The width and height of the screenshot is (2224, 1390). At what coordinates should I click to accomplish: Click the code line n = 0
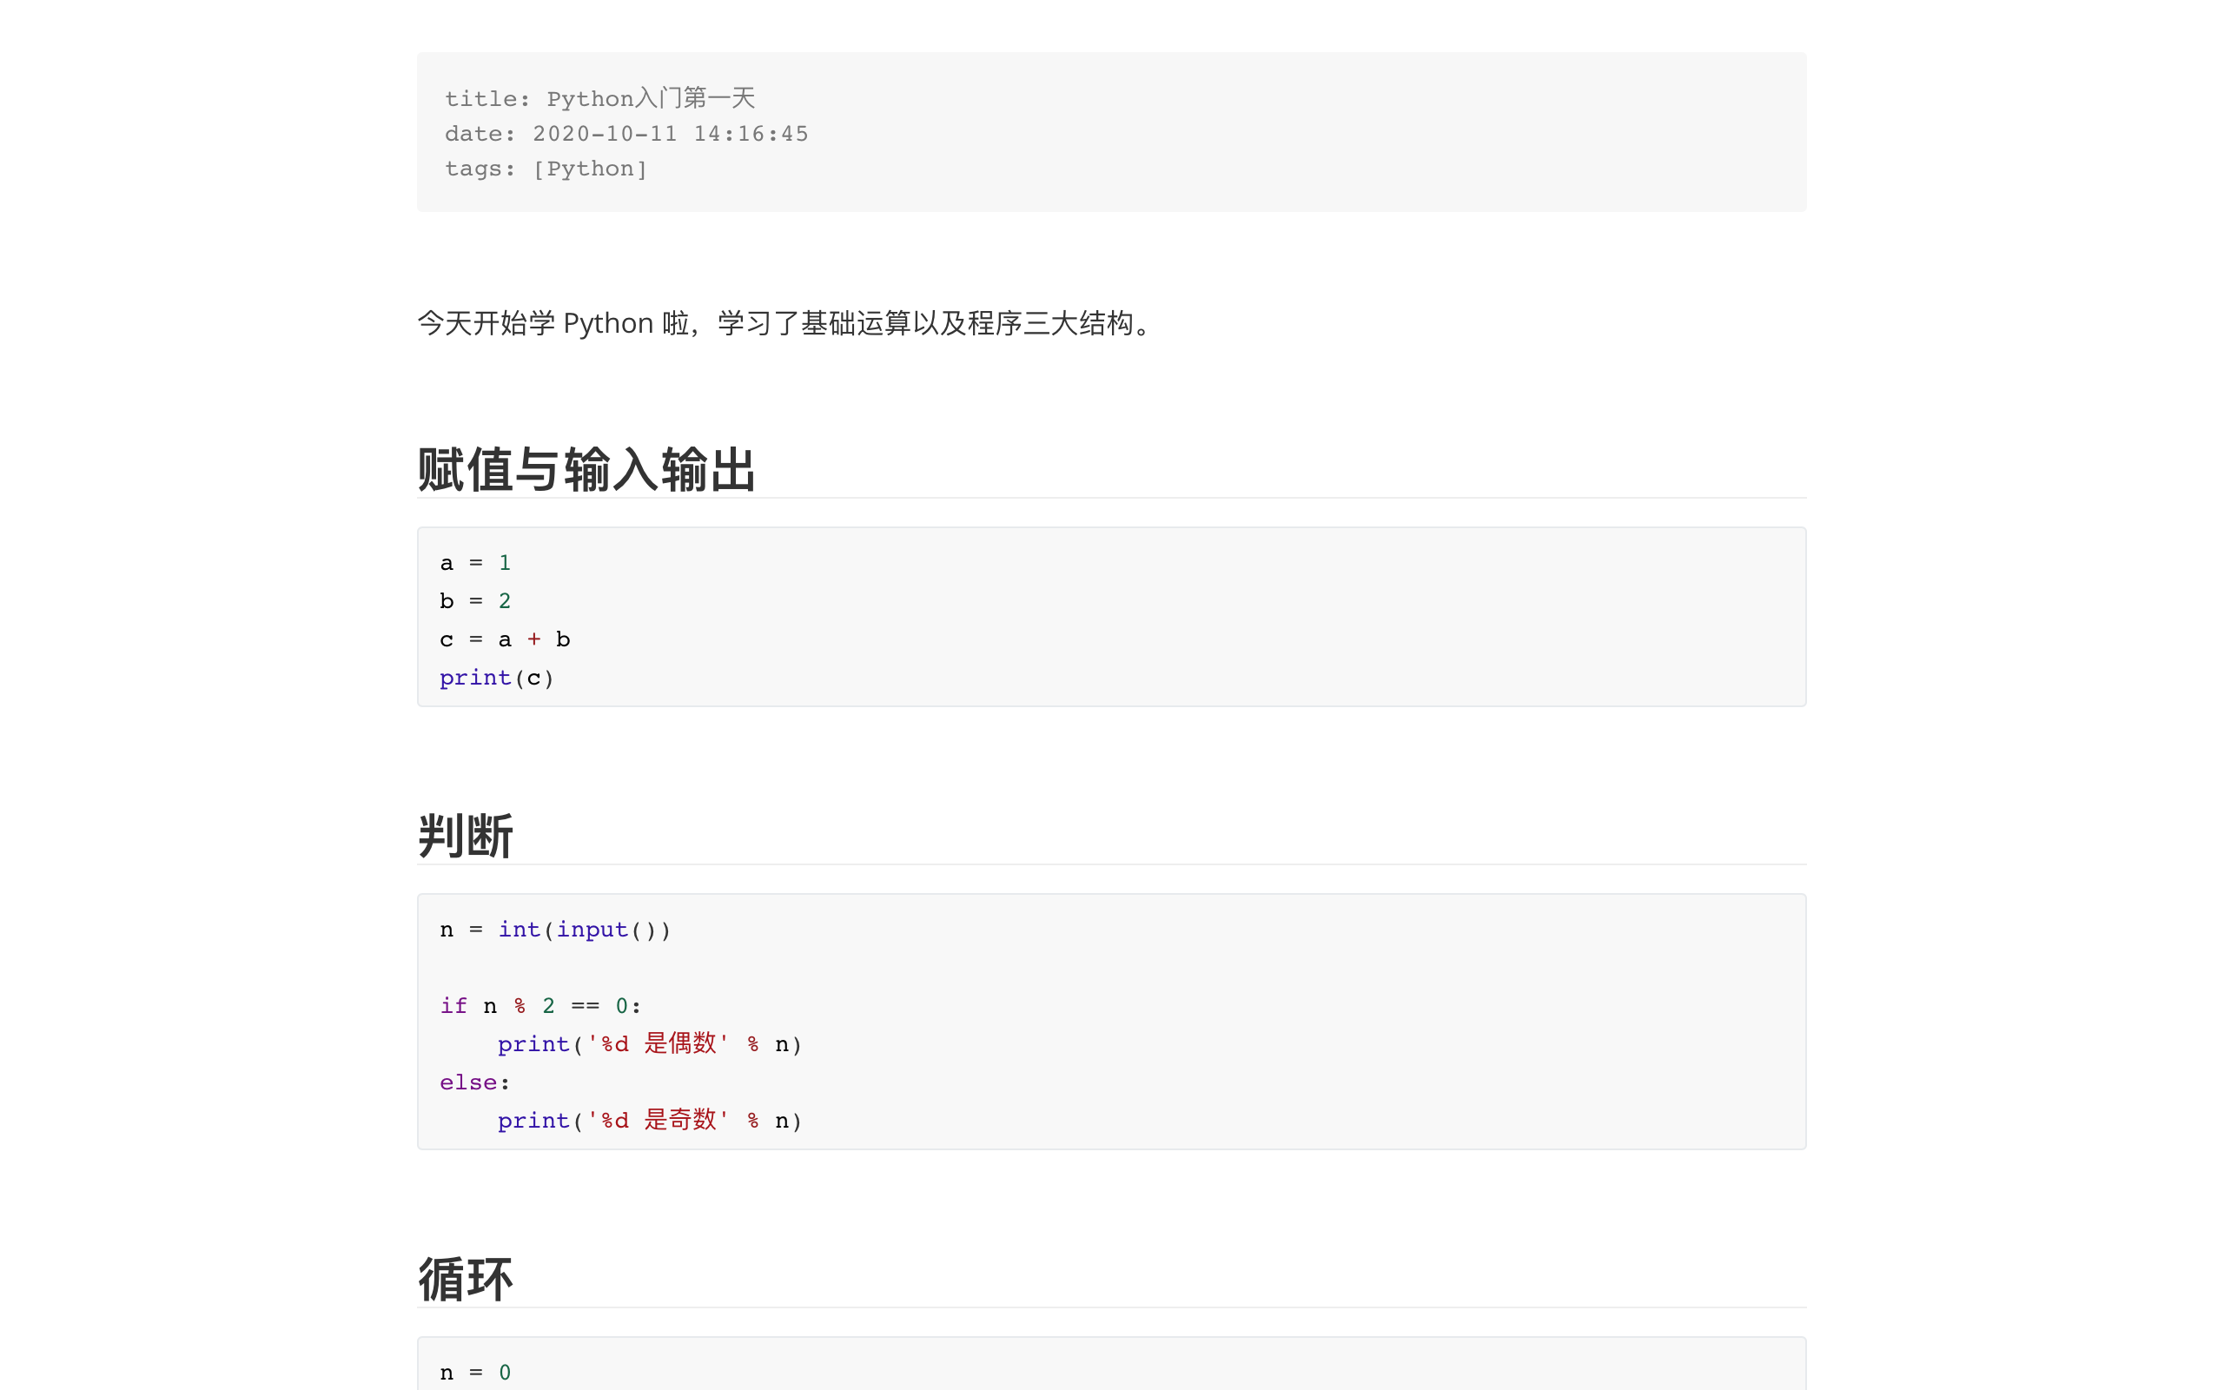[x=475, y=1373]
